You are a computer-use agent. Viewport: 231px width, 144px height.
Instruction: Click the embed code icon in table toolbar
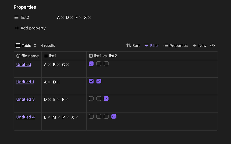pyautogui.click(x=212, y=46)
